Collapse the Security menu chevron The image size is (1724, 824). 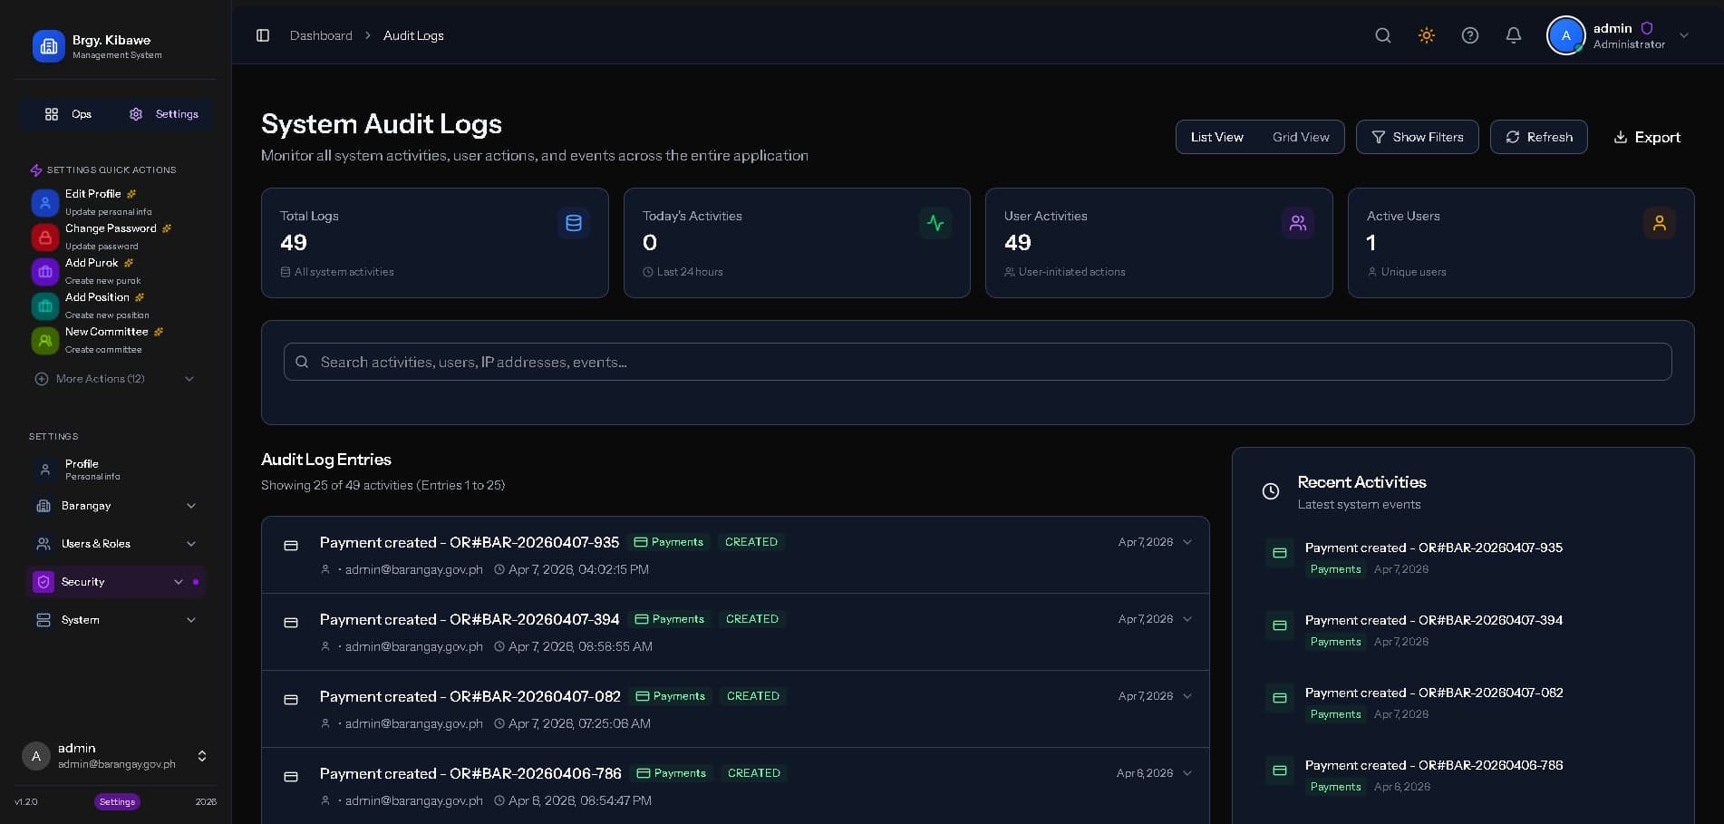point(179,582)
